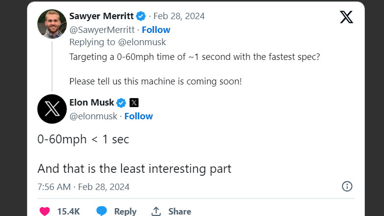This screenshot has height=216, width=384.
Task: Click the info circle icon
Action: [x=347, y=186]
